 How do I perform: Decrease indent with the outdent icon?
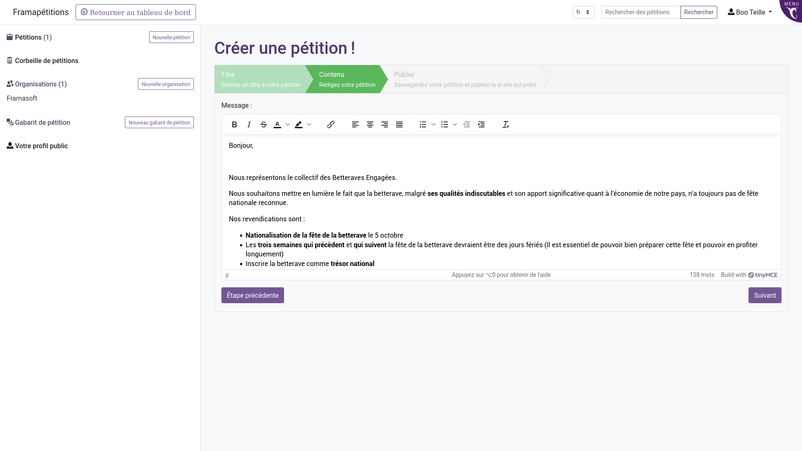tap(467, 124)
